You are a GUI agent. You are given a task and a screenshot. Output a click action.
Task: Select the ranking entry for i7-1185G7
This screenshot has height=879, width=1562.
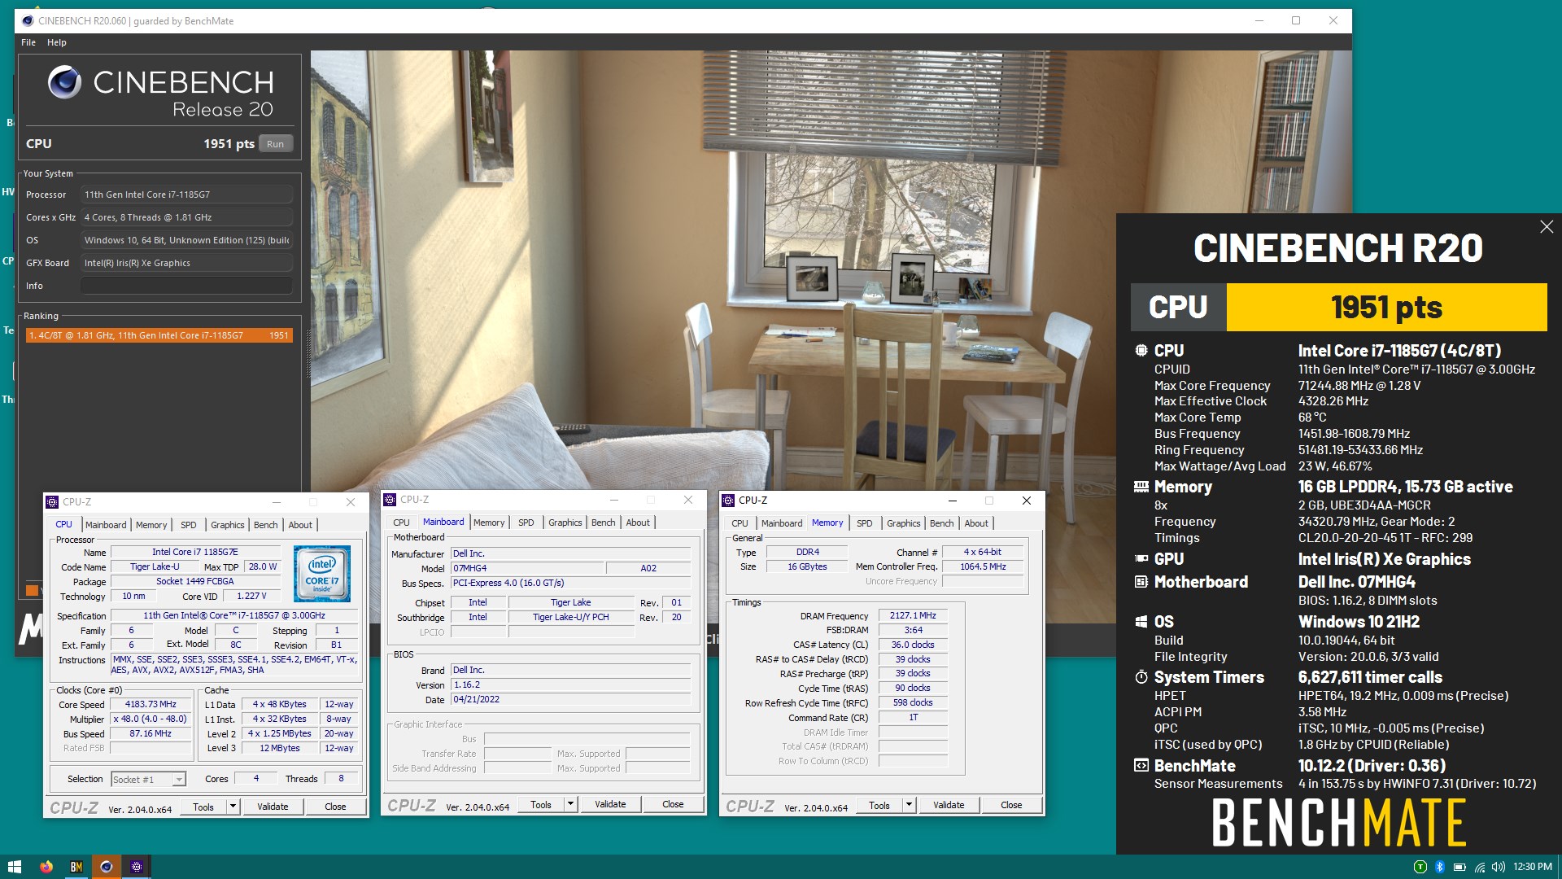pyautogui.click(x=159, y=335)
